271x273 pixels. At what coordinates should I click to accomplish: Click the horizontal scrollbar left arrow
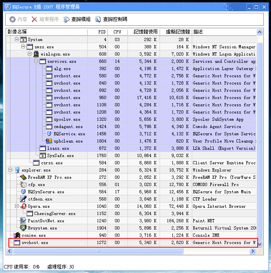pos(10,251)
